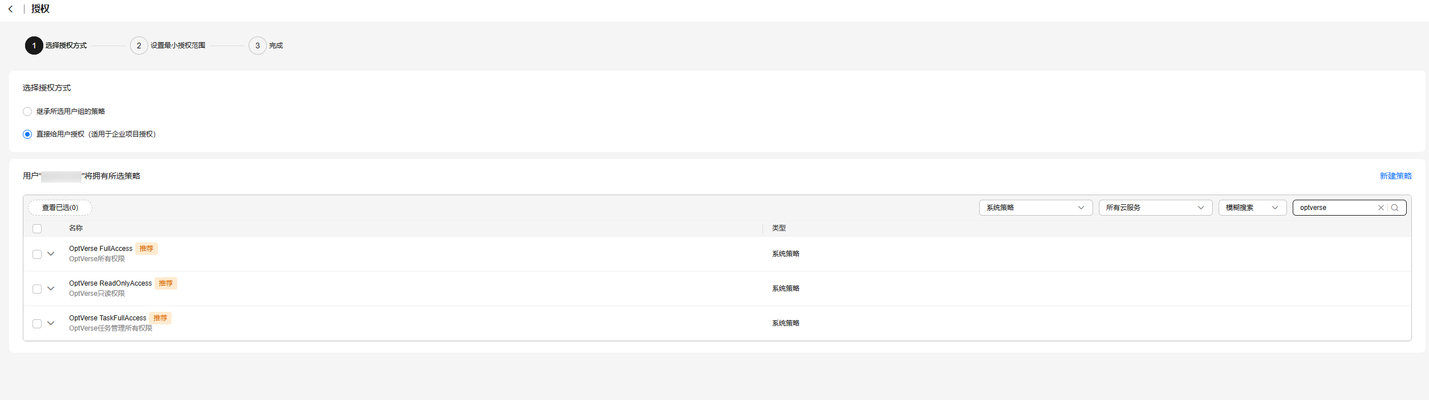
Task: Open the 模糊搜索 search mode dropdown
Action: [1252, 208]
